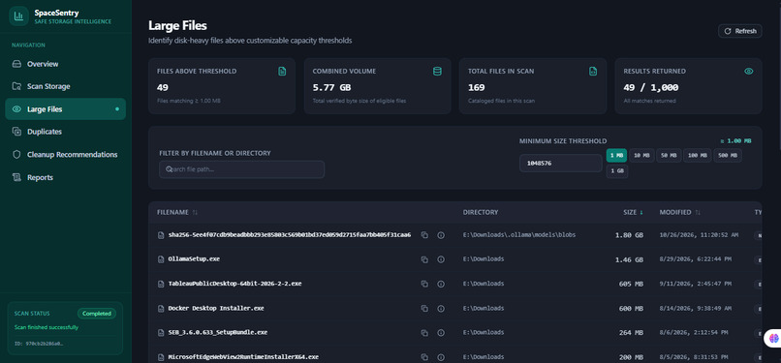Select Large Files in navigation
Viewport: 781px width, 363px height.
pos(65,108)
